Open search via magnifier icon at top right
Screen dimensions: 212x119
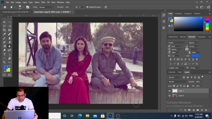(197, 7)
